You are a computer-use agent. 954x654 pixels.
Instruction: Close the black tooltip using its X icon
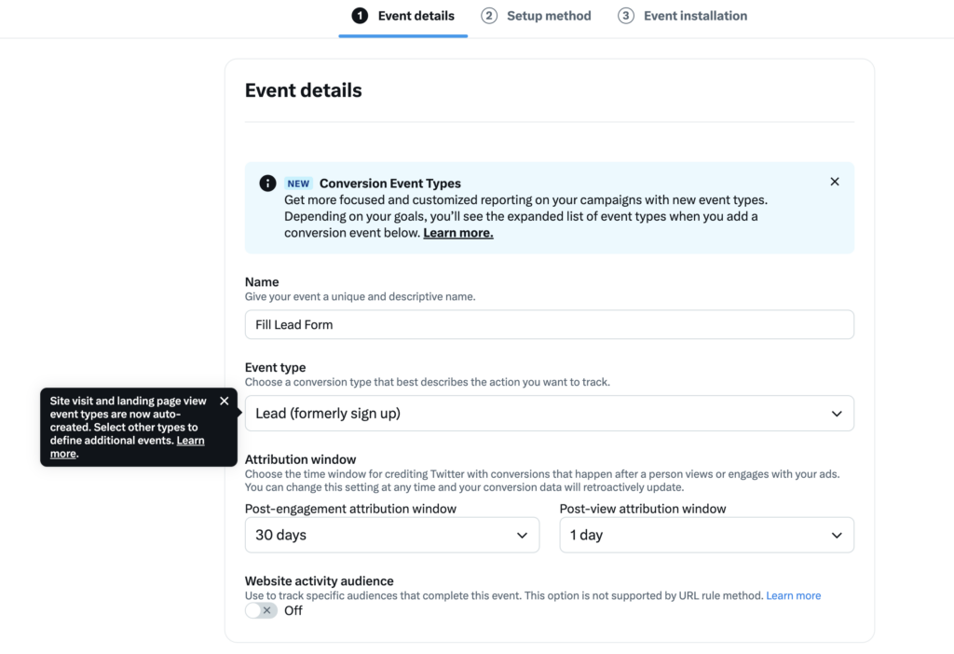click(x=224, y=401)
